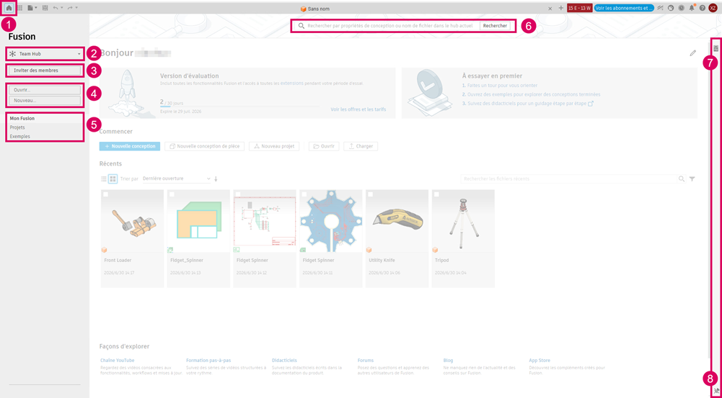Close the Sans nom tab
722x398 pixels.
point(550,9)
